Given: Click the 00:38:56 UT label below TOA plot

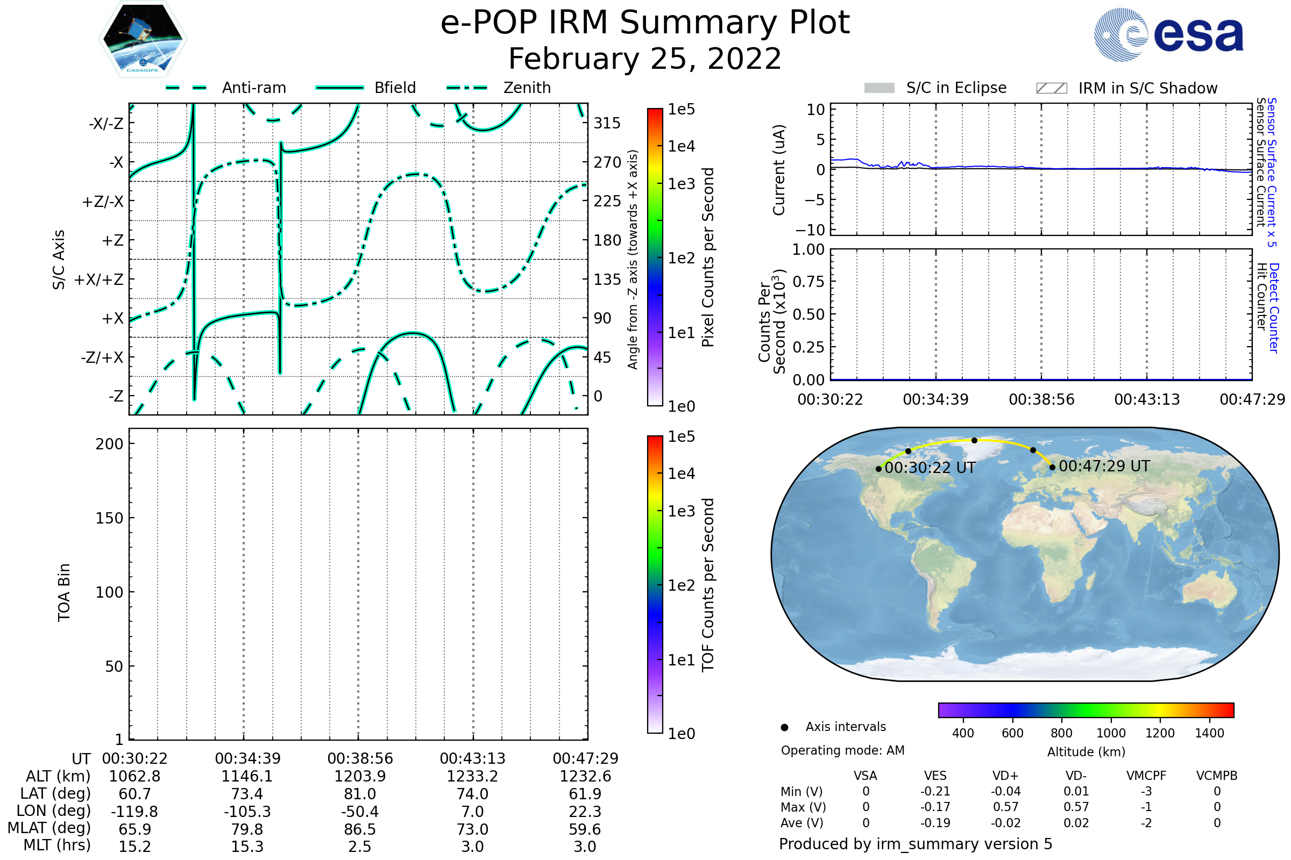Looking at the screenshot, I should point(360,758).
